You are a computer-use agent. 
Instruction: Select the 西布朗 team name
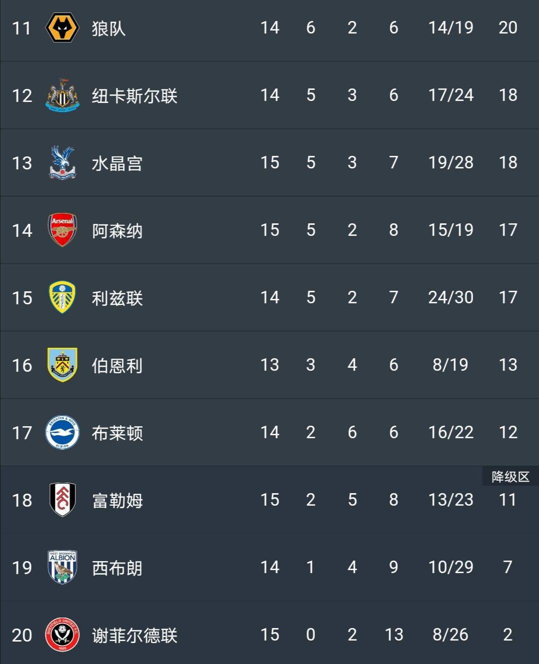coord(117,568)
